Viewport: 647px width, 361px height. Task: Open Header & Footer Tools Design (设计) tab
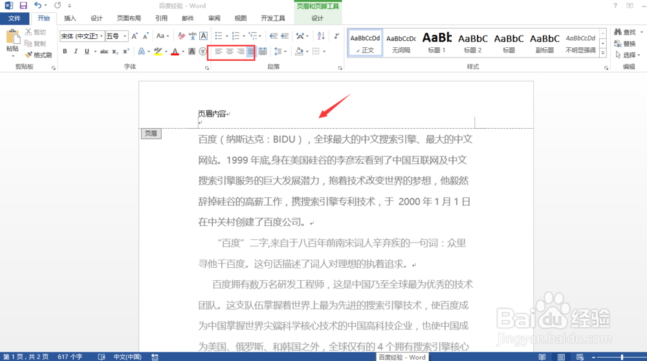(x=317, y=18)
